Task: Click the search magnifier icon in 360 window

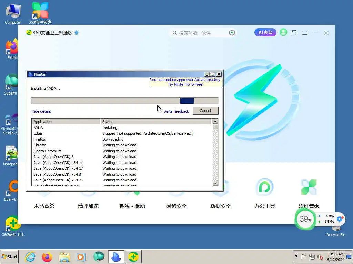Action: pyautogui.click(x=174, y=33)
